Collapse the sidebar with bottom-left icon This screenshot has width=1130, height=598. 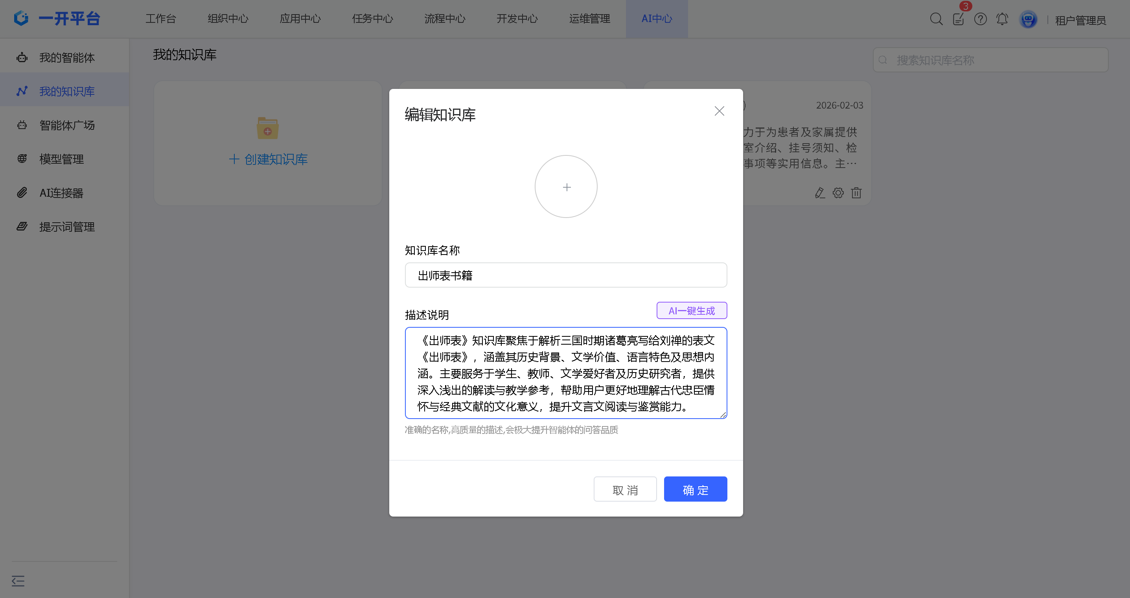click(x=18, y=581)
